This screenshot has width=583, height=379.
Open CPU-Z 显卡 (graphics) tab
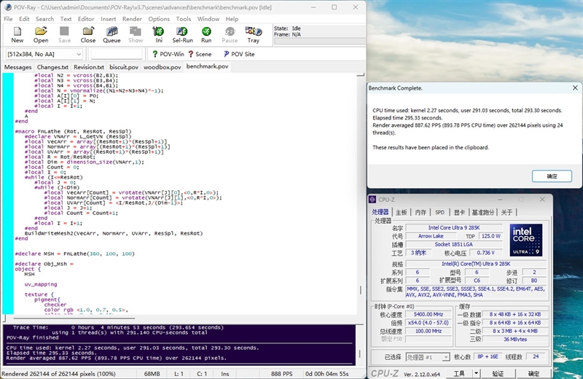tap(459, 212)
